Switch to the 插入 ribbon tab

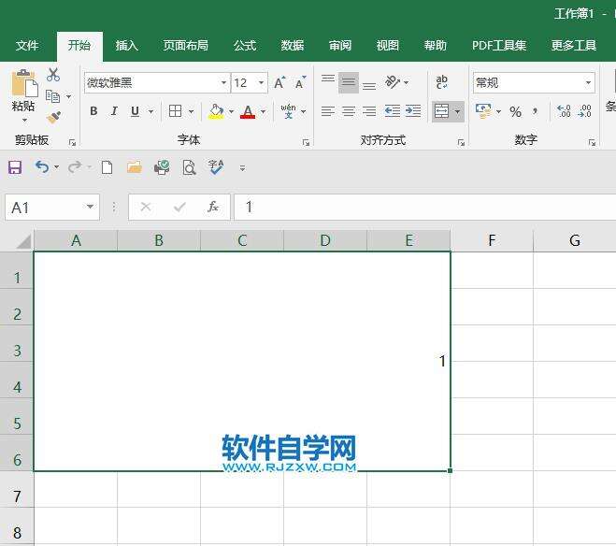[126, 46]
